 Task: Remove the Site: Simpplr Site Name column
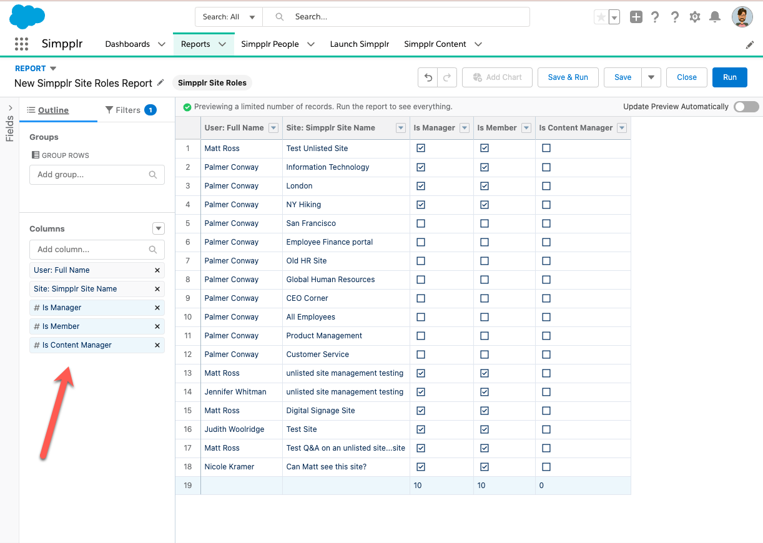157,289
